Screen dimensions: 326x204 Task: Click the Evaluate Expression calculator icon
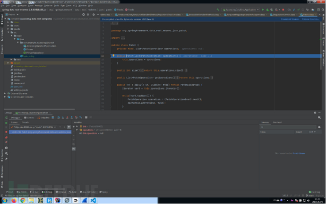[x=86, y=117]
